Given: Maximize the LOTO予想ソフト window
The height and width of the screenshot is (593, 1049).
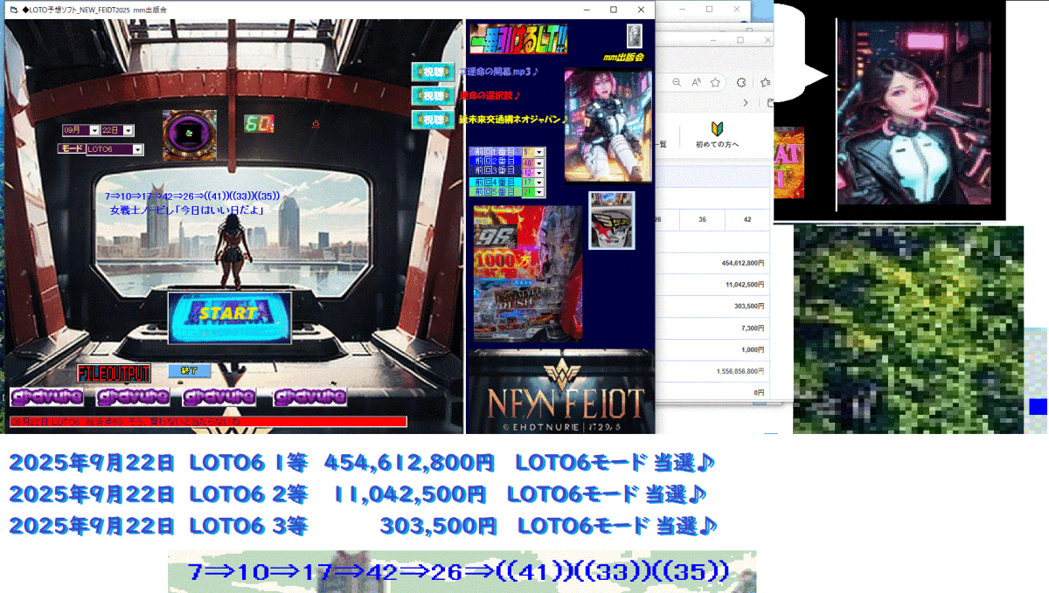Looking at the screenshot, I should [x=614, y=10].
